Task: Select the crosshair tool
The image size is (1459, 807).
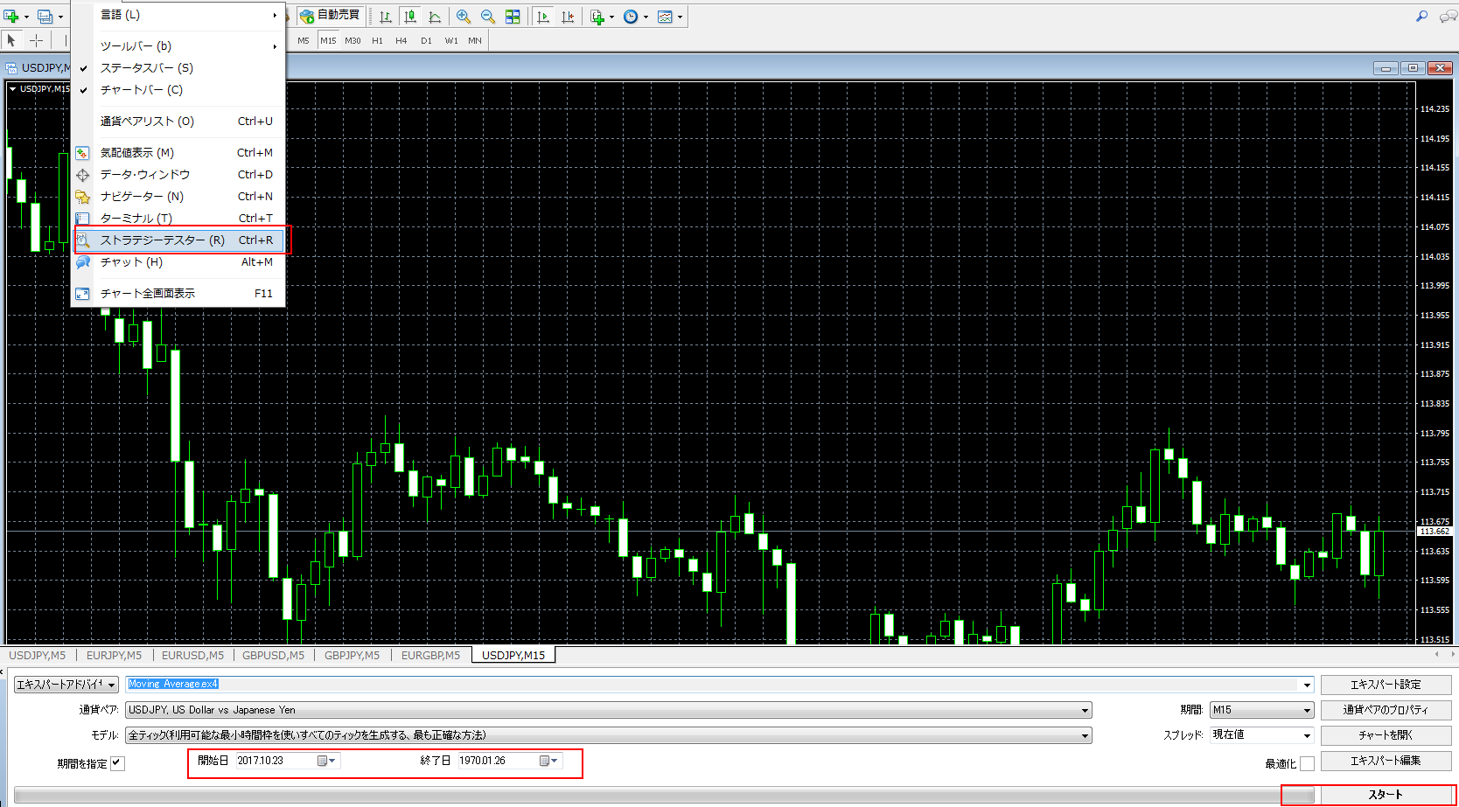Action: click(36, 40)
